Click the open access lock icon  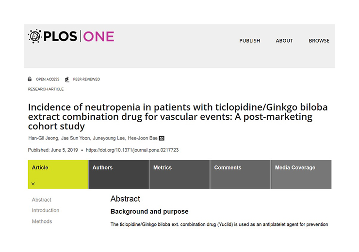30,79
